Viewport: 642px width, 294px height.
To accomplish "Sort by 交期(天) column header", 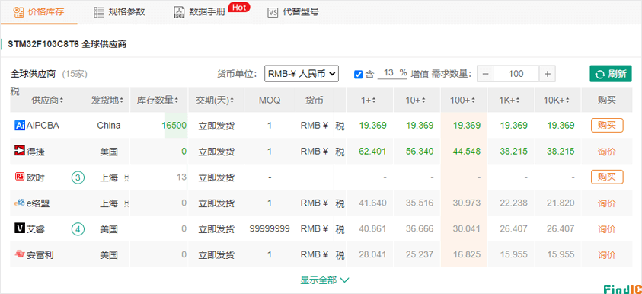I will point(215,100).
